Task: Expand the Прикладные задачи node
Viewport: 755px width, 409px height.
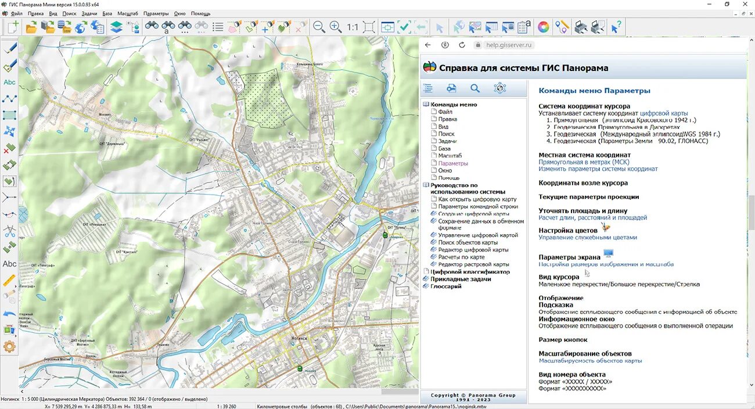Action: click(x=426, y=279)
